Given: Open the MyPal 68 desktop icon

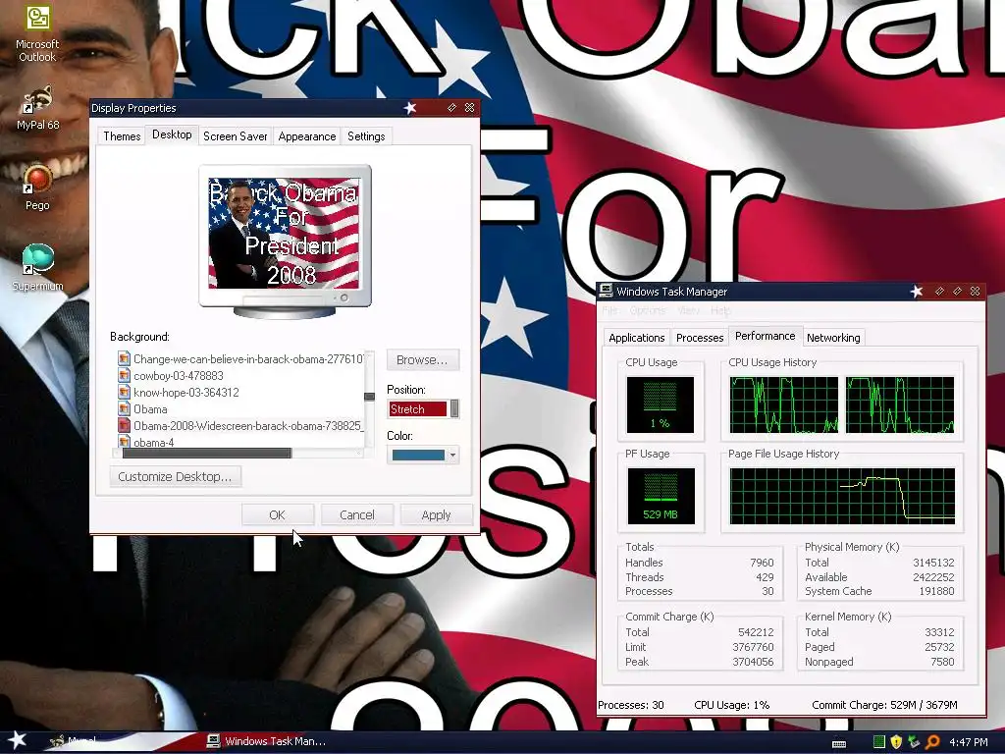Looking at the screenshot, I should coord(37,108).
